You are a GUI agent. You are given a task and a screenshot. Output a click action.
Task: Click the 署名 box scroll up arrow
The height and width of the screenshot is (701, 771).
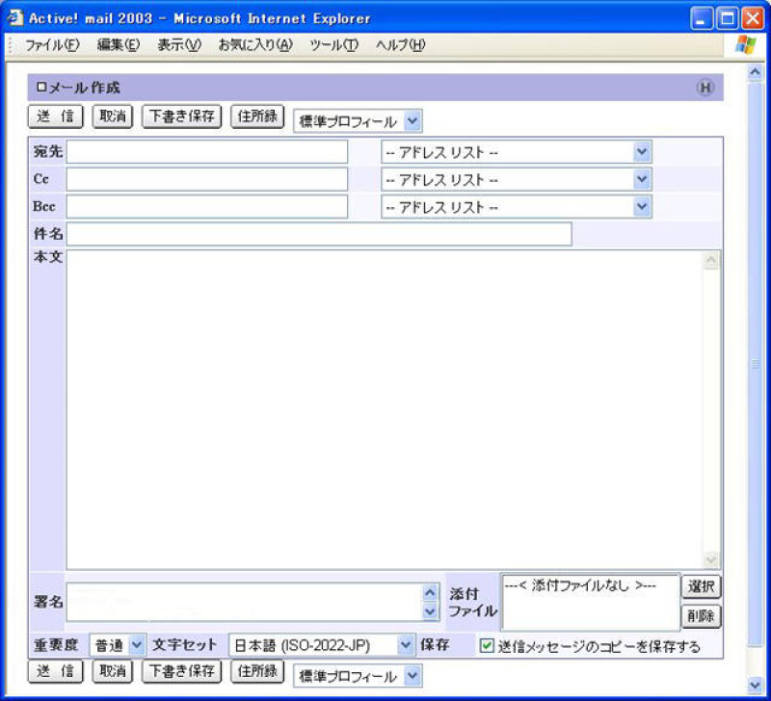pyautogui.click(x=430, y=593)
